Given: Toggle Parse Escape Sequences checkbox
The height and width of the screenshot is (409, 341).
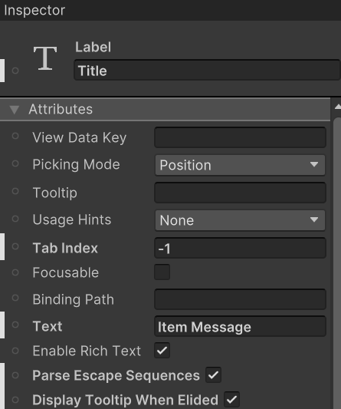Looking at the screenshot, I should [213, 374].
